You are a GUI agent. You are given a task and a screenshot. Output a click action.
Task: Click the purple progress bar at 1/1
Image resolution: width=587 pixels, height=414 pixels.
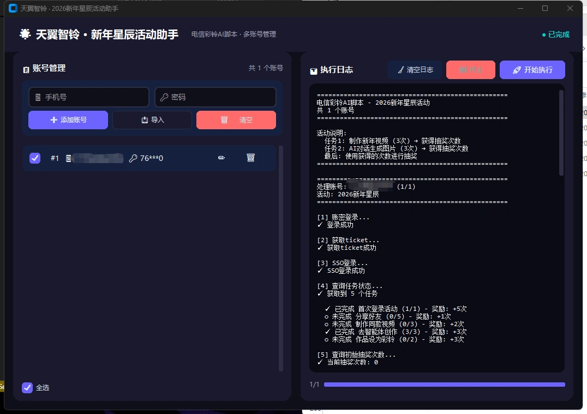[x=444, y=385]
